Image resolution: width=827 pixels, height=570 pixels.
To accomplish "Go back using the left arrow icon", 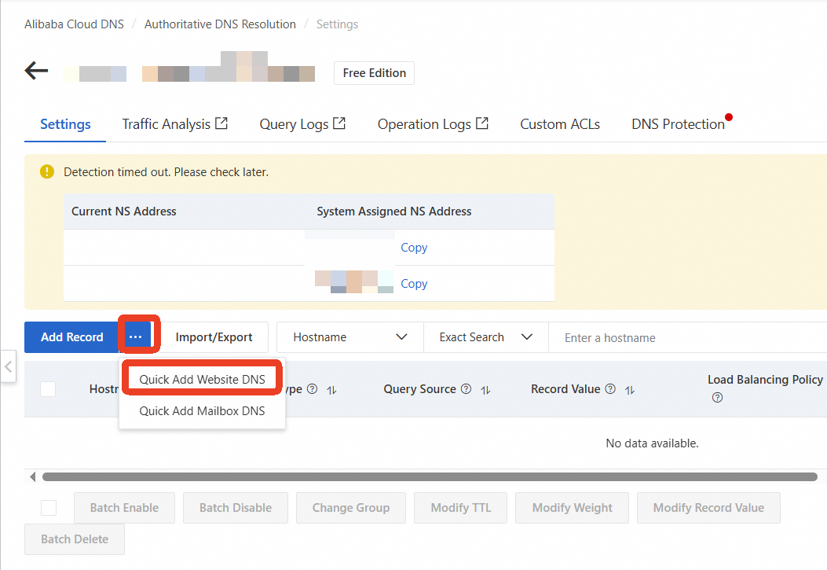I will (36, 71).
